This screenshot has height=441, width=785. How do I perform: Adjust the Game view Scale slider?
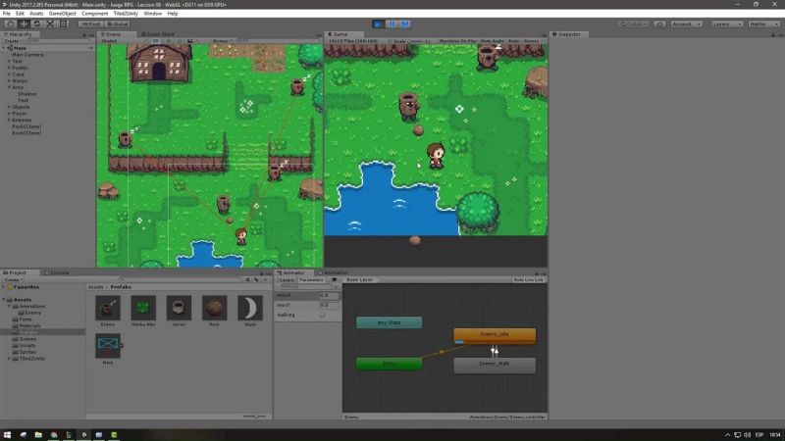tap(415, 41)
